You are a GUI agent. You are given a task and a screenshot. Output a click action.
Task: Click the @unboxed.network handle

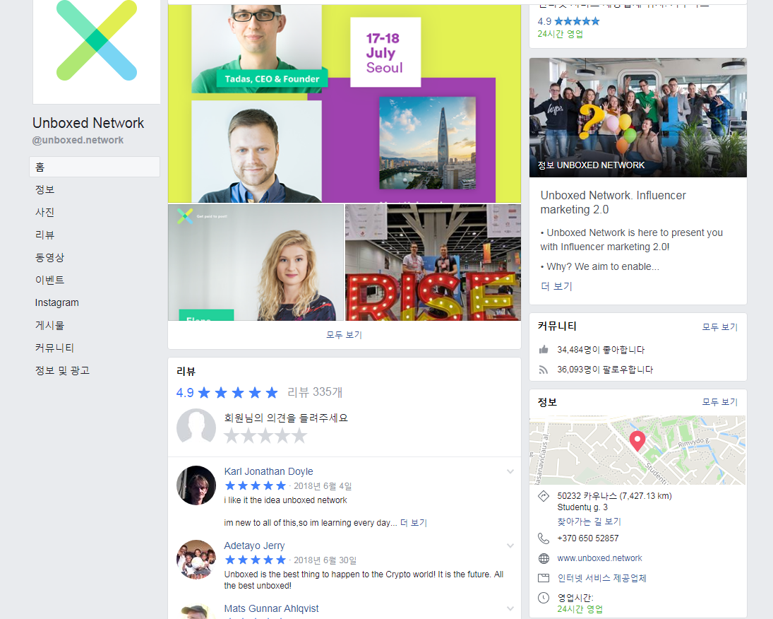coord(78,140)
